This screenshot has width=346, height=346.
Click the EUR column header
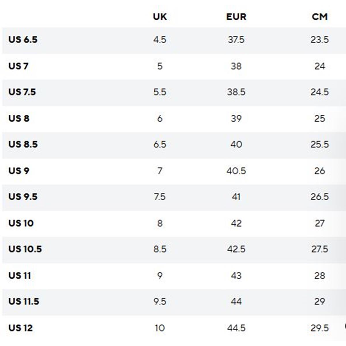click(236, 17)
